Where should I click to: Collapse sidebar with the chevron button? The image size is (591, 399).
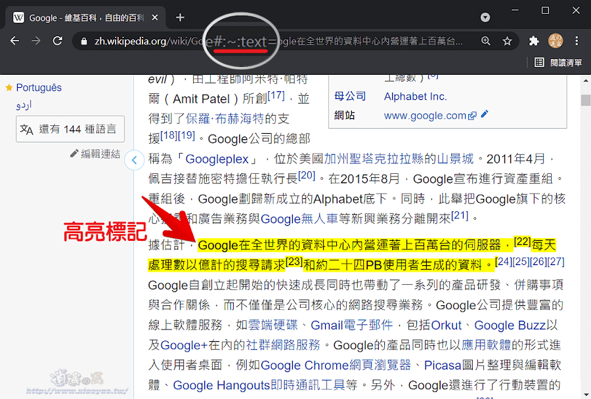point(134,160)
